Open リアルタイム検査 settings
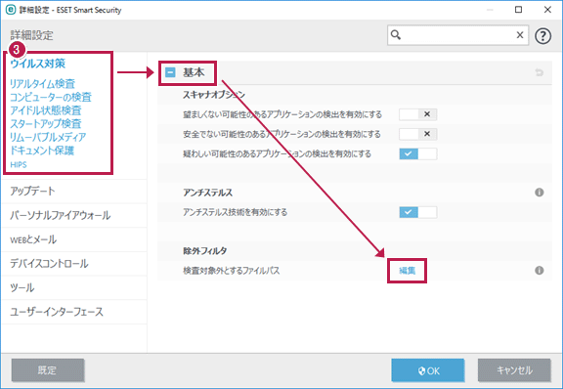563x389 pixels. [42, 84]
